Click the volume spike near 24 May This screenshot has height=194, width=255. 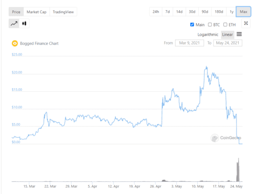(x=238, y=170)
